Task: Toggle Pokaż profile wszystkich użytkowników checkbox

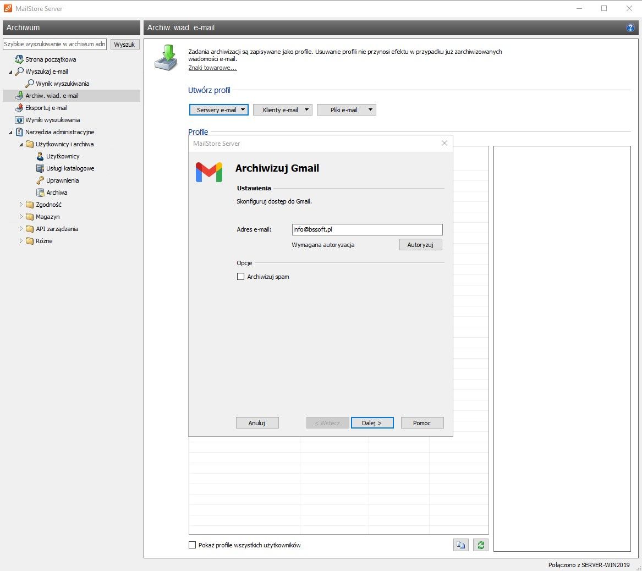Action: (x=192, y=545)
